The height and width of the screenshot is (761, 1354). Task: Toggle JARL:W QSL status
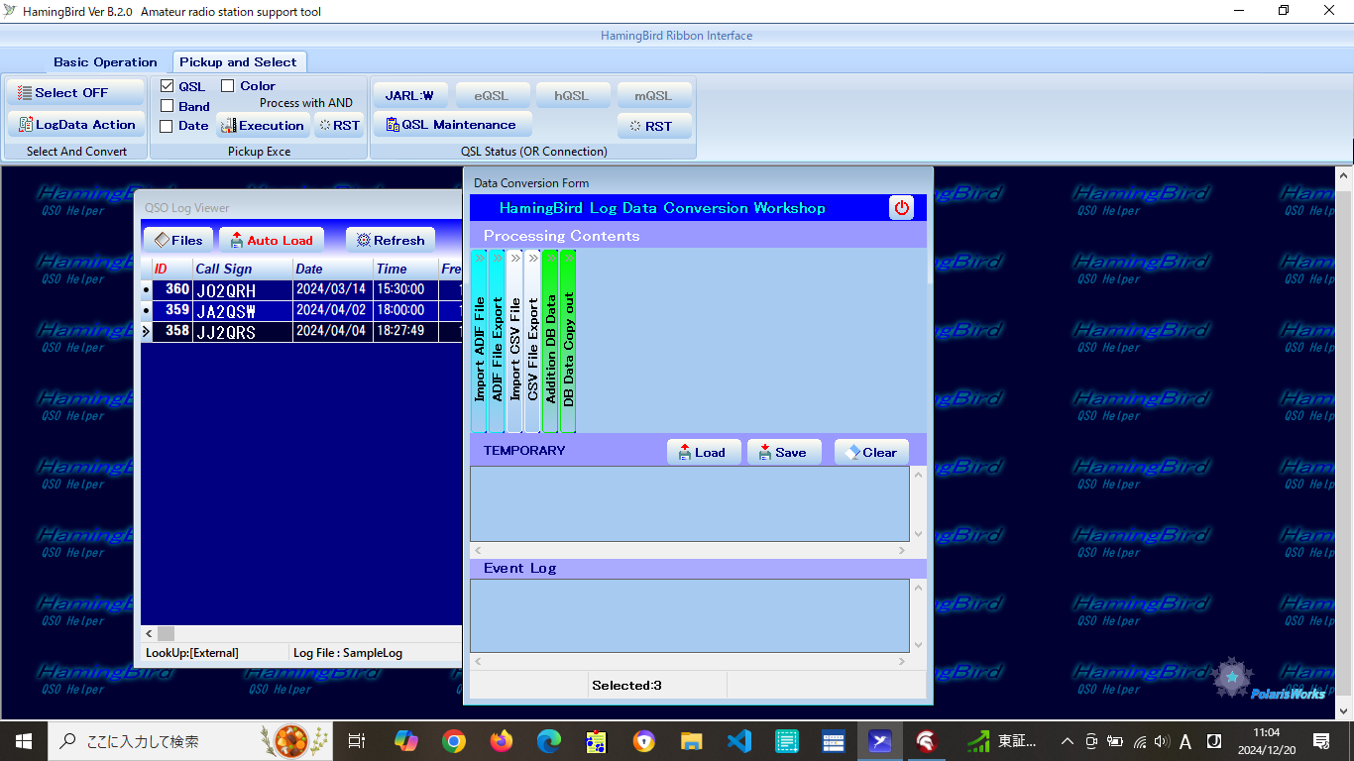point(410,96)
